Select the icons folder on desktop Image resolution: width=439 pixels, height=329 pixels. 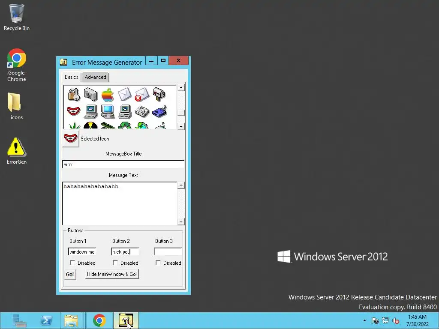coord(17,106)
